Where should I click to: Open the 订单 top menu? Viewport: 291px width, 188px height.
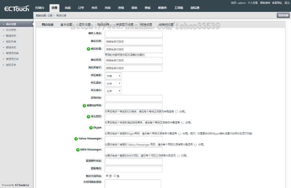pyautogui.click(x=81, y=8)
